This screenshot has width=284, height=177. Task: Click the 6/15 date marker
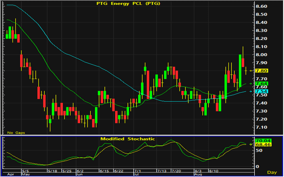[x=104, y=171]
